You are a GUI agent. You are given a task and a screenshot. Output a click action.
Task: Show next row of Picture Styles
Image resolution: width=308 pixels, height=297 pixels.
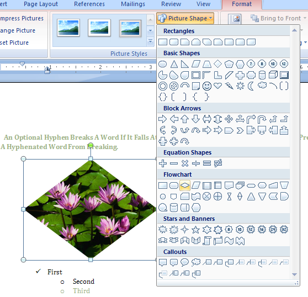150,31
